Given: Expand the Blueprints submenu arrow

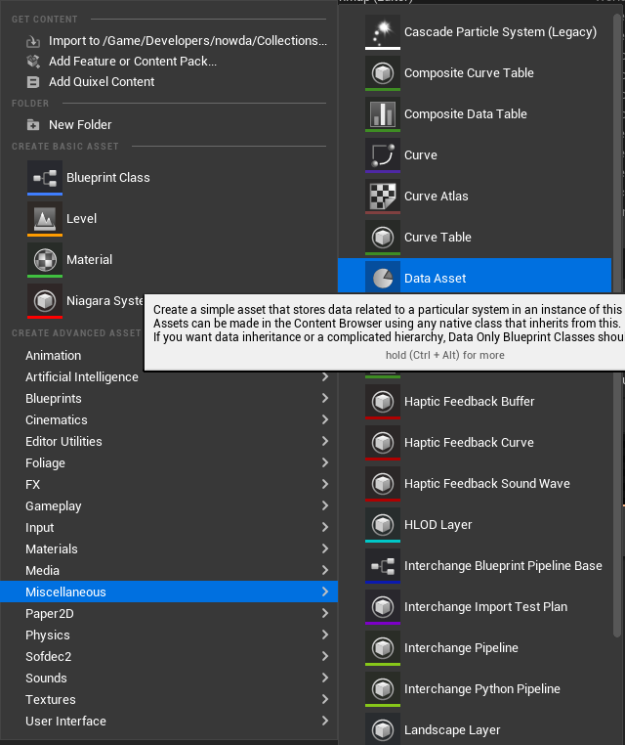Looking at the screenshot, I should [325, 398].
